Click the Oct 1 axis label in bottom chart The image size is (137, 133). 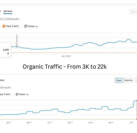pyautogui.click(x=70, y=122)
